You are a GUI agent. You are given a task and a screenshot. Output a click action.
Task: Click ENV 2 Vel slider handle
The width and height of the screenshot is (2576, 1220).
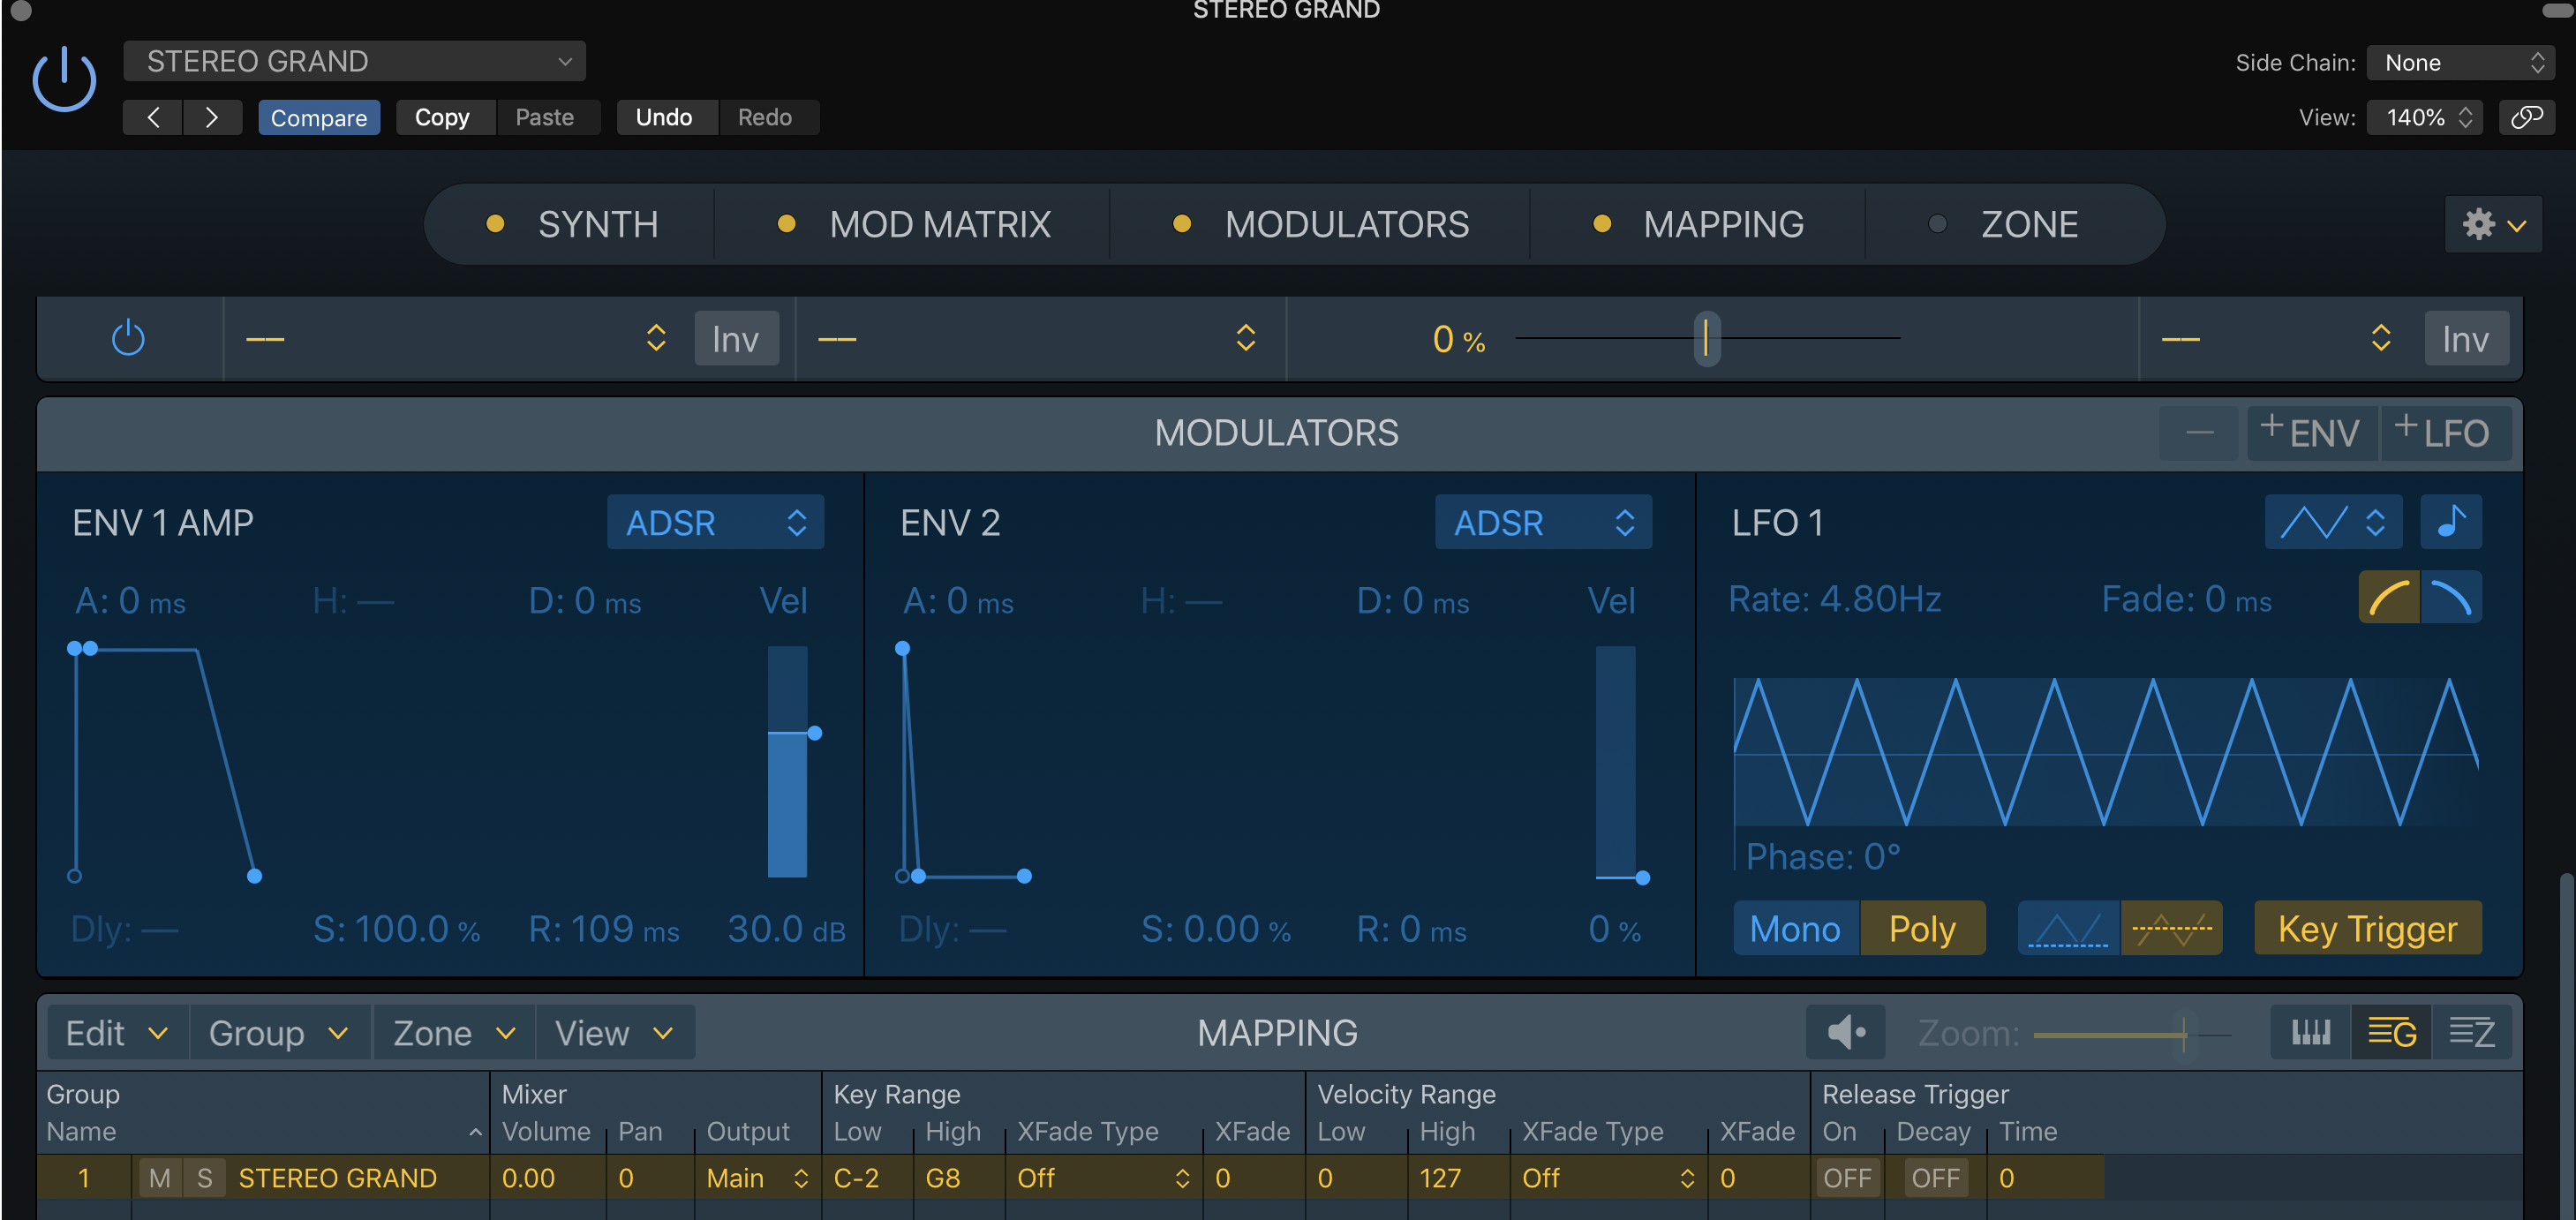coord(1642,877)
